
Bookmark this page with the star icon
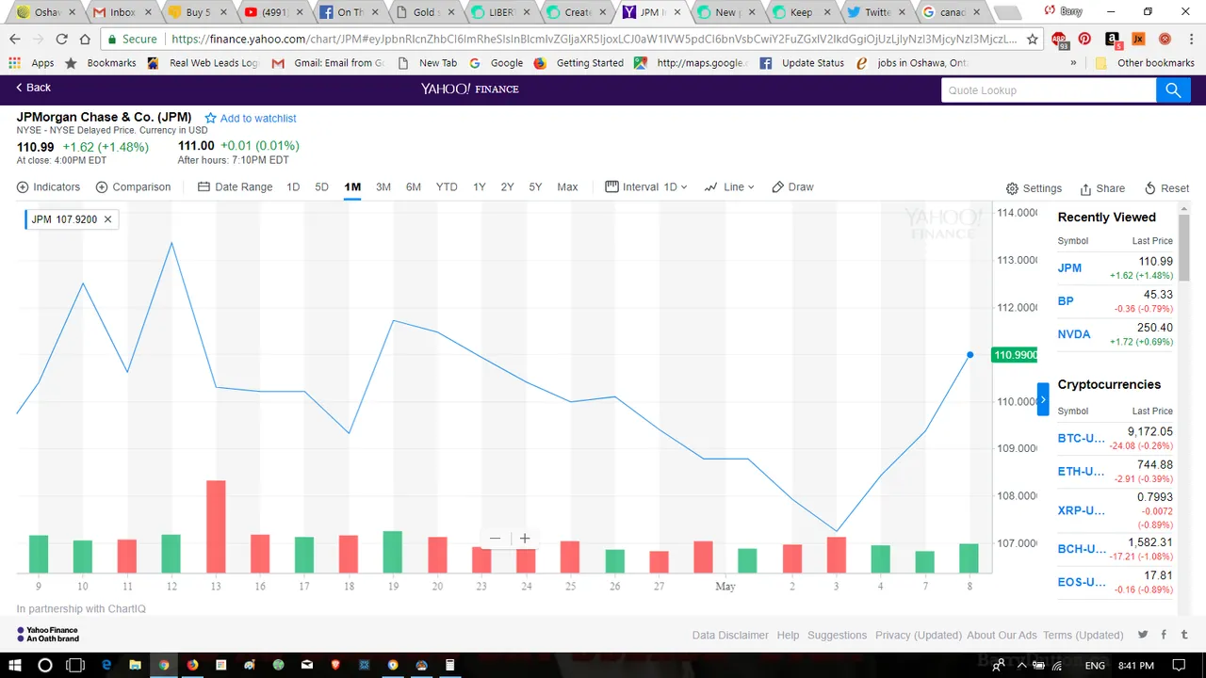(1033, 40)
